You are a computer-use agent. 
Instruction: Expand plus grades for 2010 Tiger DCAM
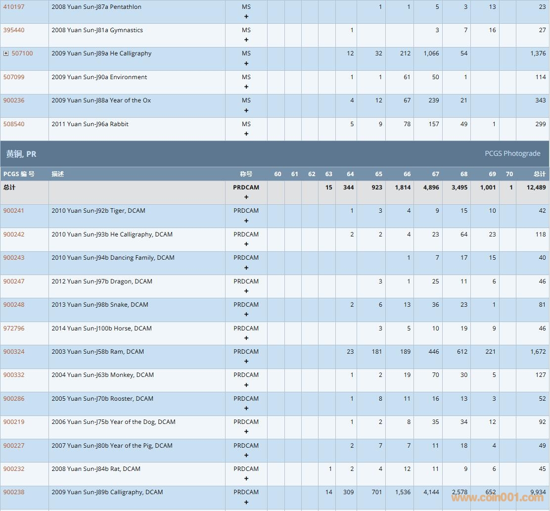coord(246,221)
